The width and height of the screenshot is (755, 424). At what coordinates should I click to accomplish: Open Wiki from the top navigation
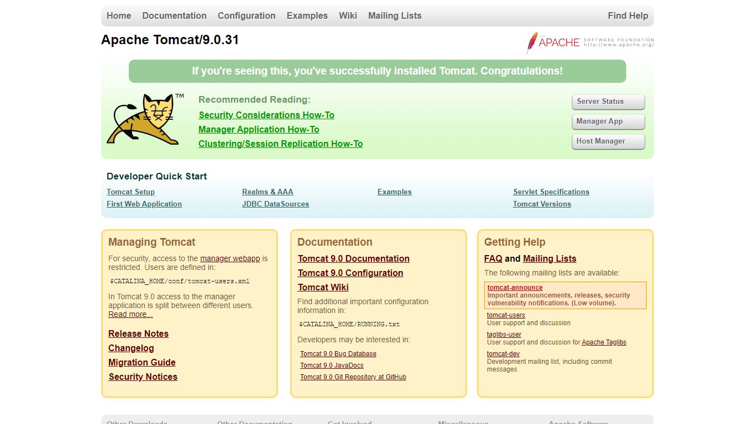click(348, 15)
